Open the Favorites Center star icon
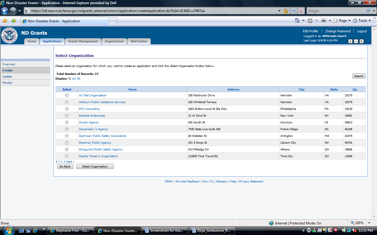This screenshot has height=235, width=377. coord(5,21)
